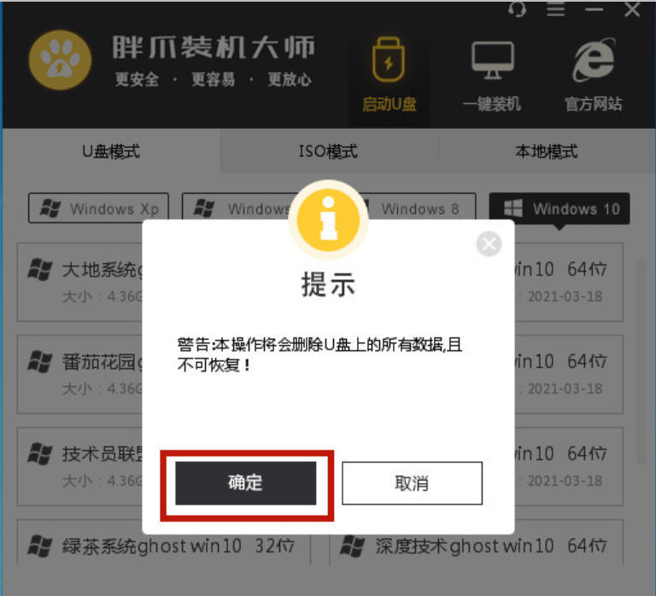Viewport: 656px width, 596px height.
Task: Select the 一键装机 monitor icon
Action: tap(492, 61)
